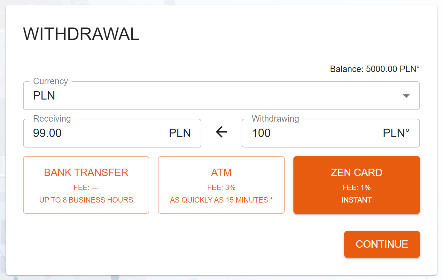Click the WITHDRAWAL heading
443x280 pixels.
(81, 34)
